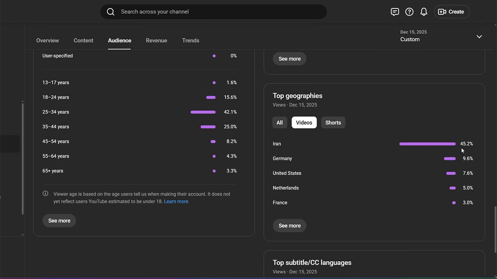
Task: Open the Content tab
Action: coord(83,40)
